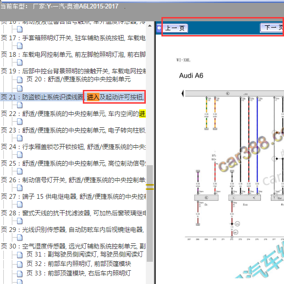
Task: Click the document icon left of 页 20
Action: pyautogui.click(x=20, y=80)
